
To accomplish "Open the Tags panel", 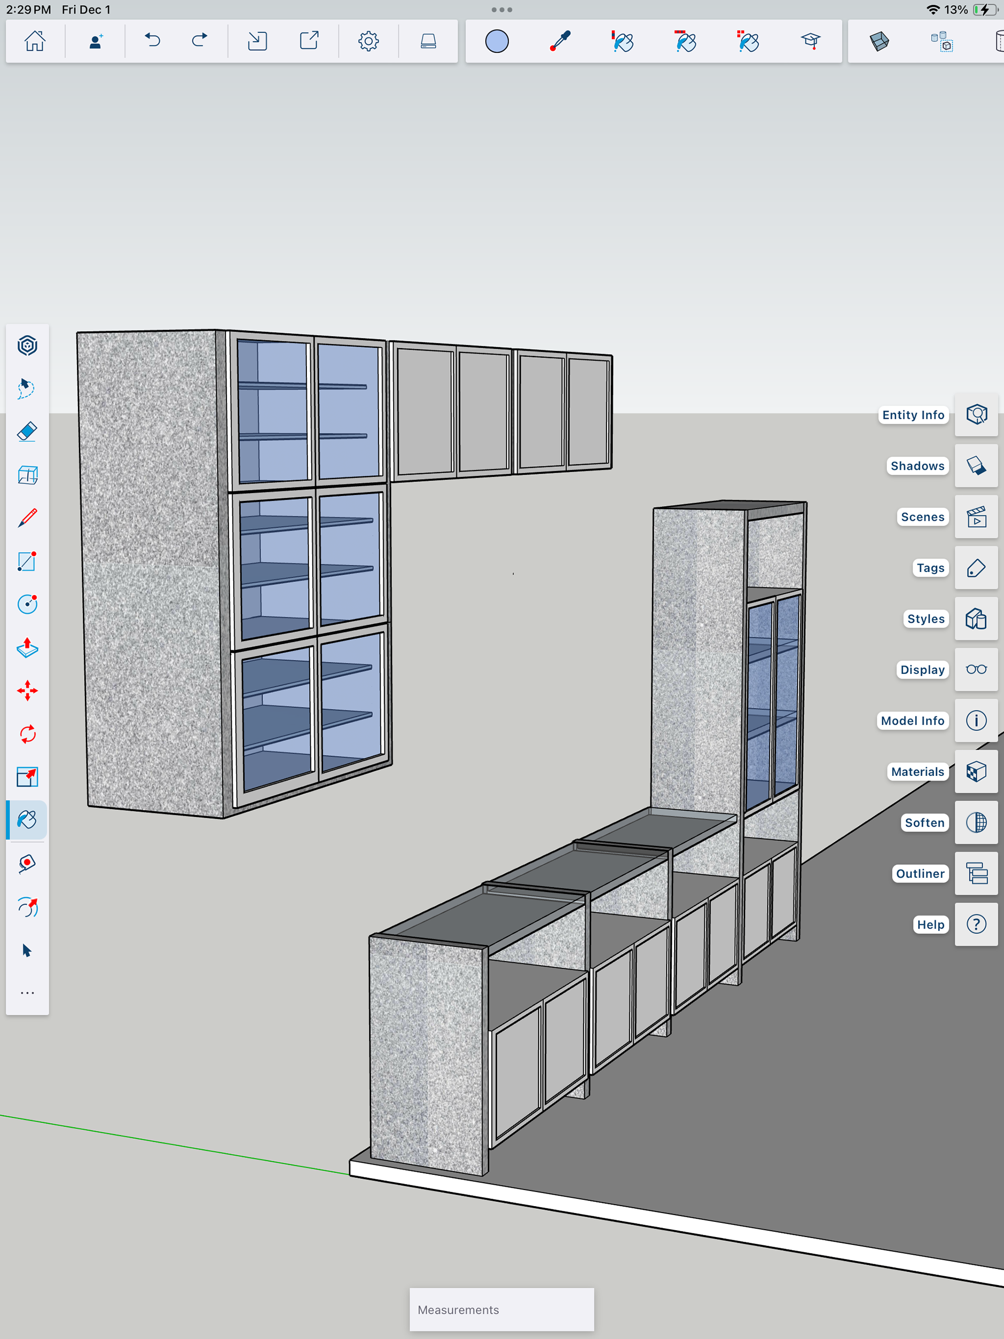I will tap(976, 568).
